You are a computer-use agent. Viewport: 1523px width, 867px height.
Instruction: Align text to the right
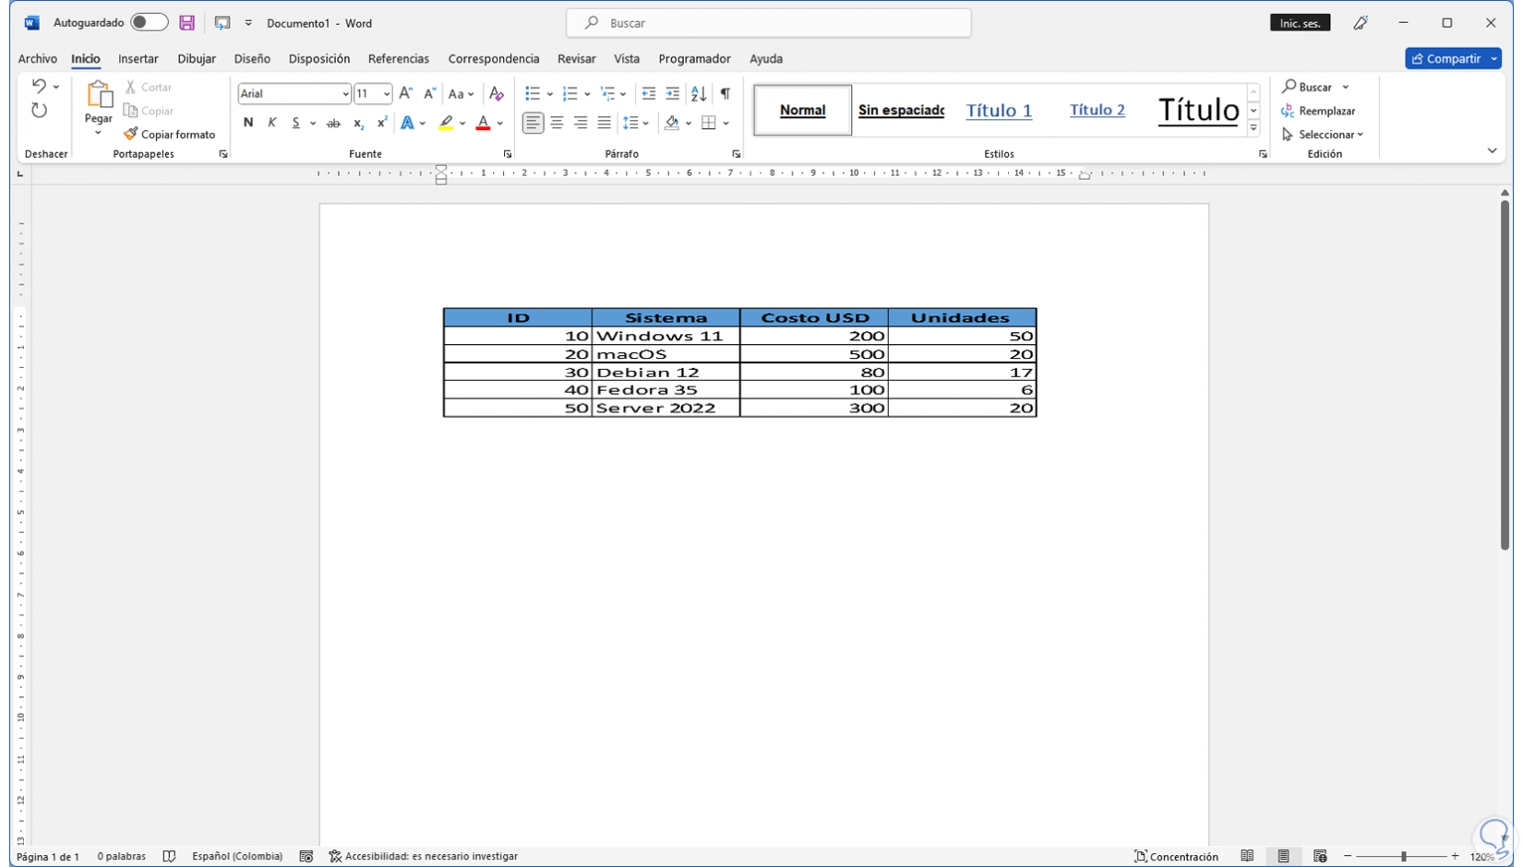(x=581, y=123)
